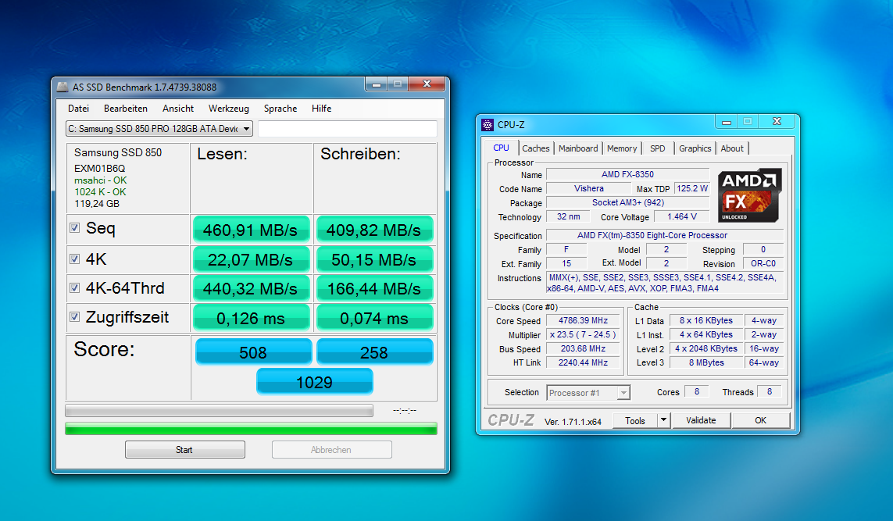Click the Technology value 32 nm
Viewport: 893px width, 521px height.
(568, 216)
